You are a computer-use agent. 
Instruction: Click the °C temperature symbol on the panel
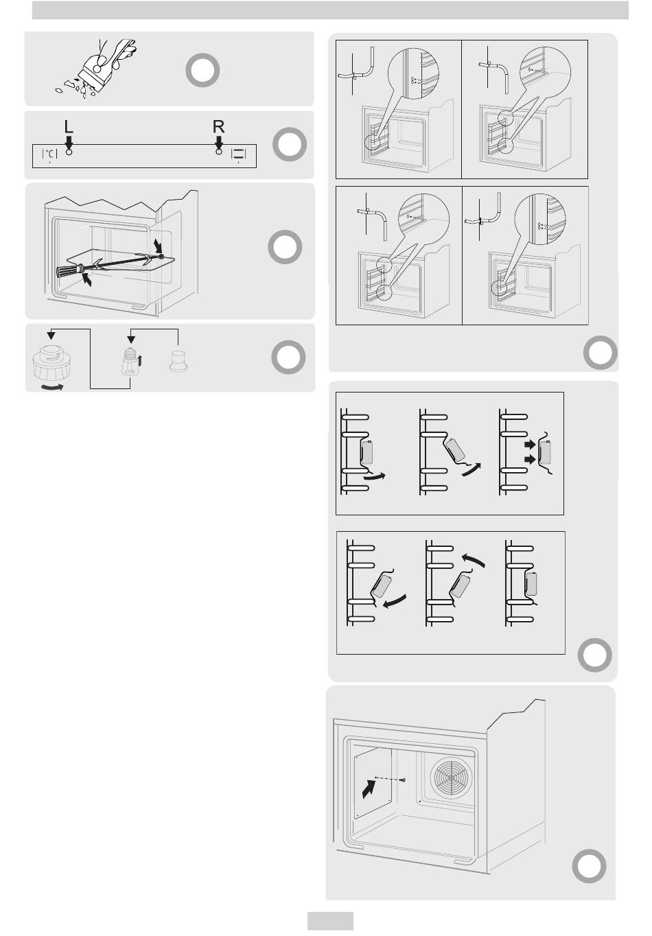pos(50,155)
